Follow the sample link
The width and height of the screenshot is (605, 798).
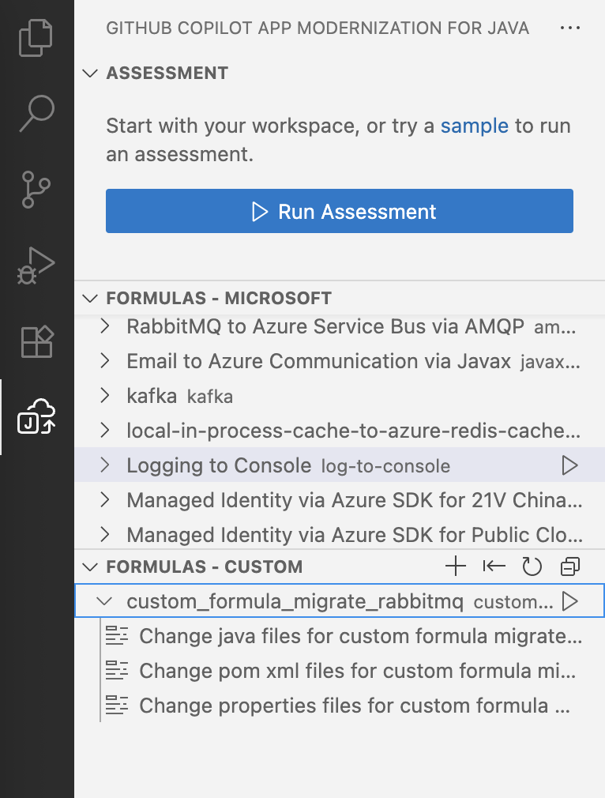tap(474, 126)
